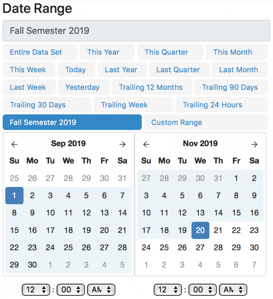Advance the September calendar to October
This screenshot has width=273, height=299.
point(122,144)
